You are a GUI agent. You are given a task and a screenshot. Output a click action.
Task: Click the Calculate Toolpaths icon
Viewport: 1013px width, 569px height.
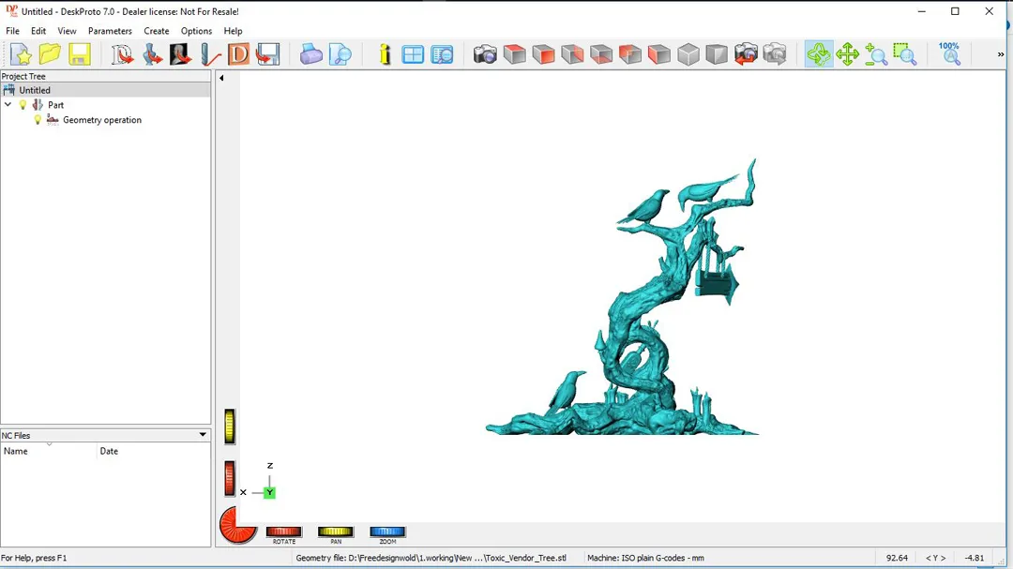238,54
